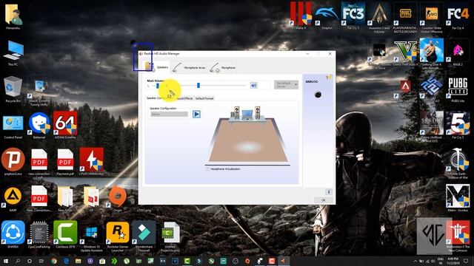Launch the Origin shortcut
Screen dimensions: 474x266
tap(118, 199)
